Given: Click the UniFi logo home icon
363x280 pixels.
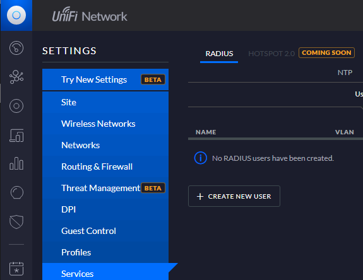Looking at the screenshot, I should 16,15.
